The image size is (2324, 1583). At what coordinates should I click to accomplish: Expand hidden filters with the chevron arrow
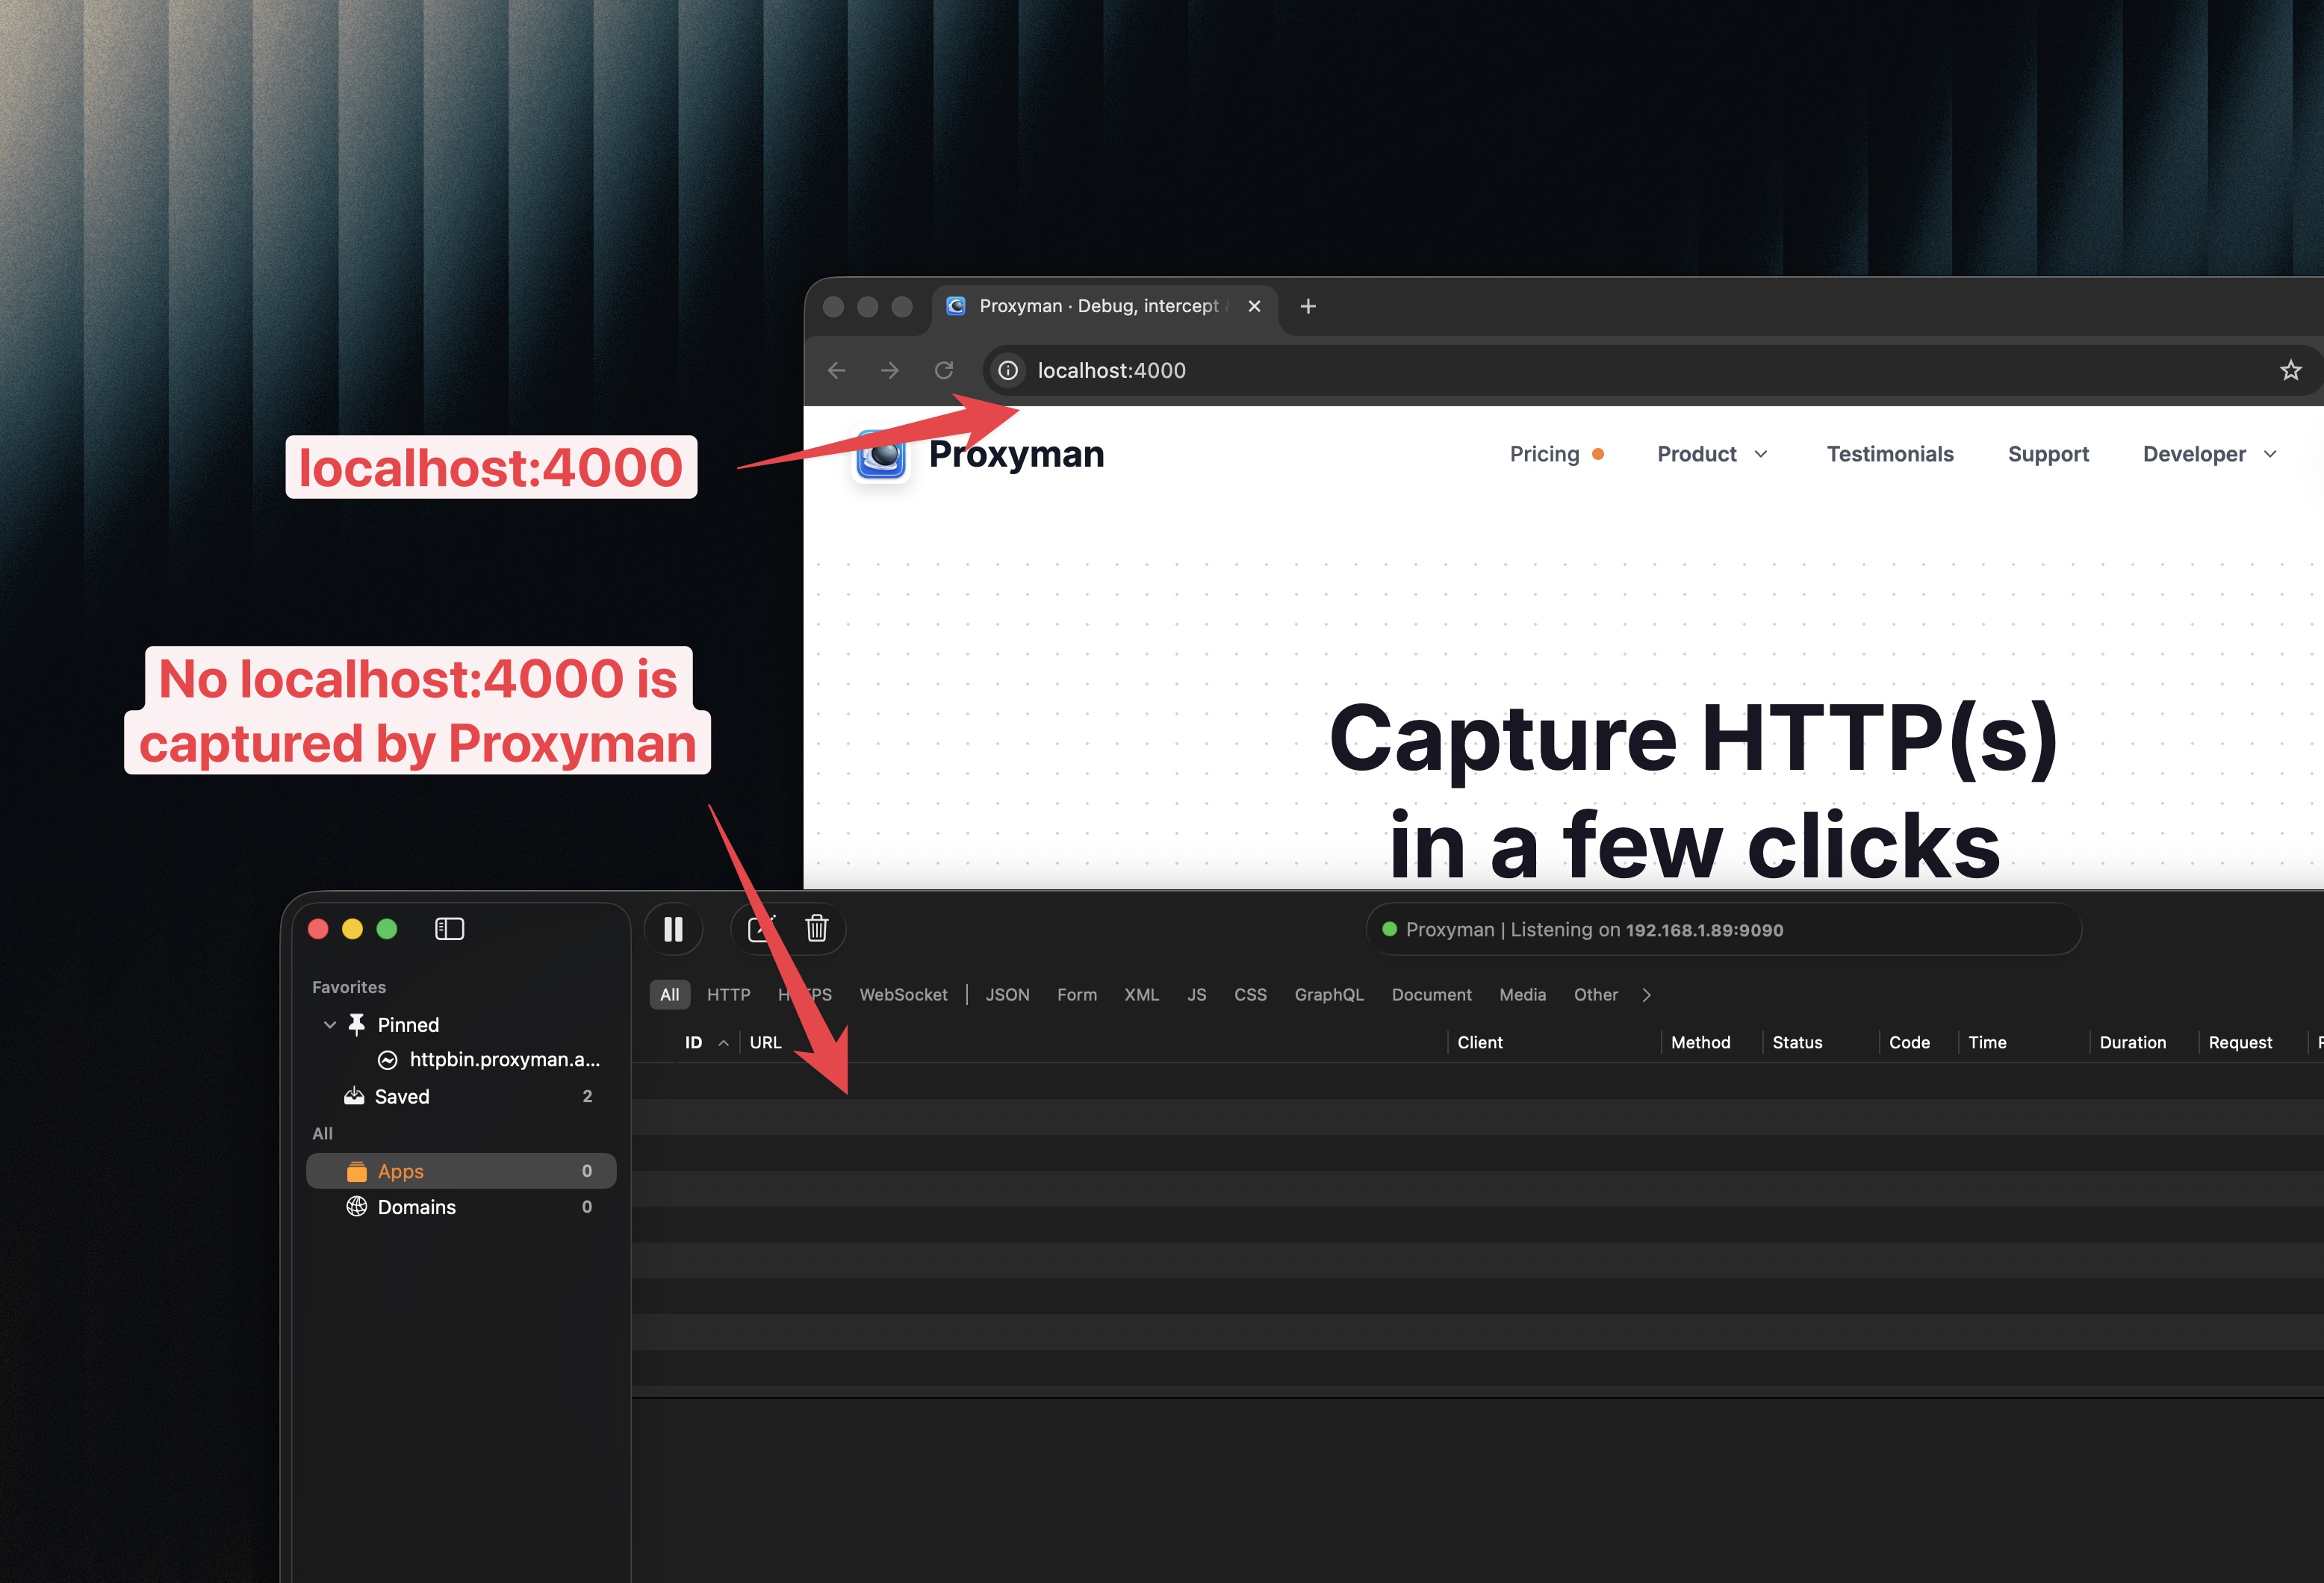click(x=1645, y=994)
